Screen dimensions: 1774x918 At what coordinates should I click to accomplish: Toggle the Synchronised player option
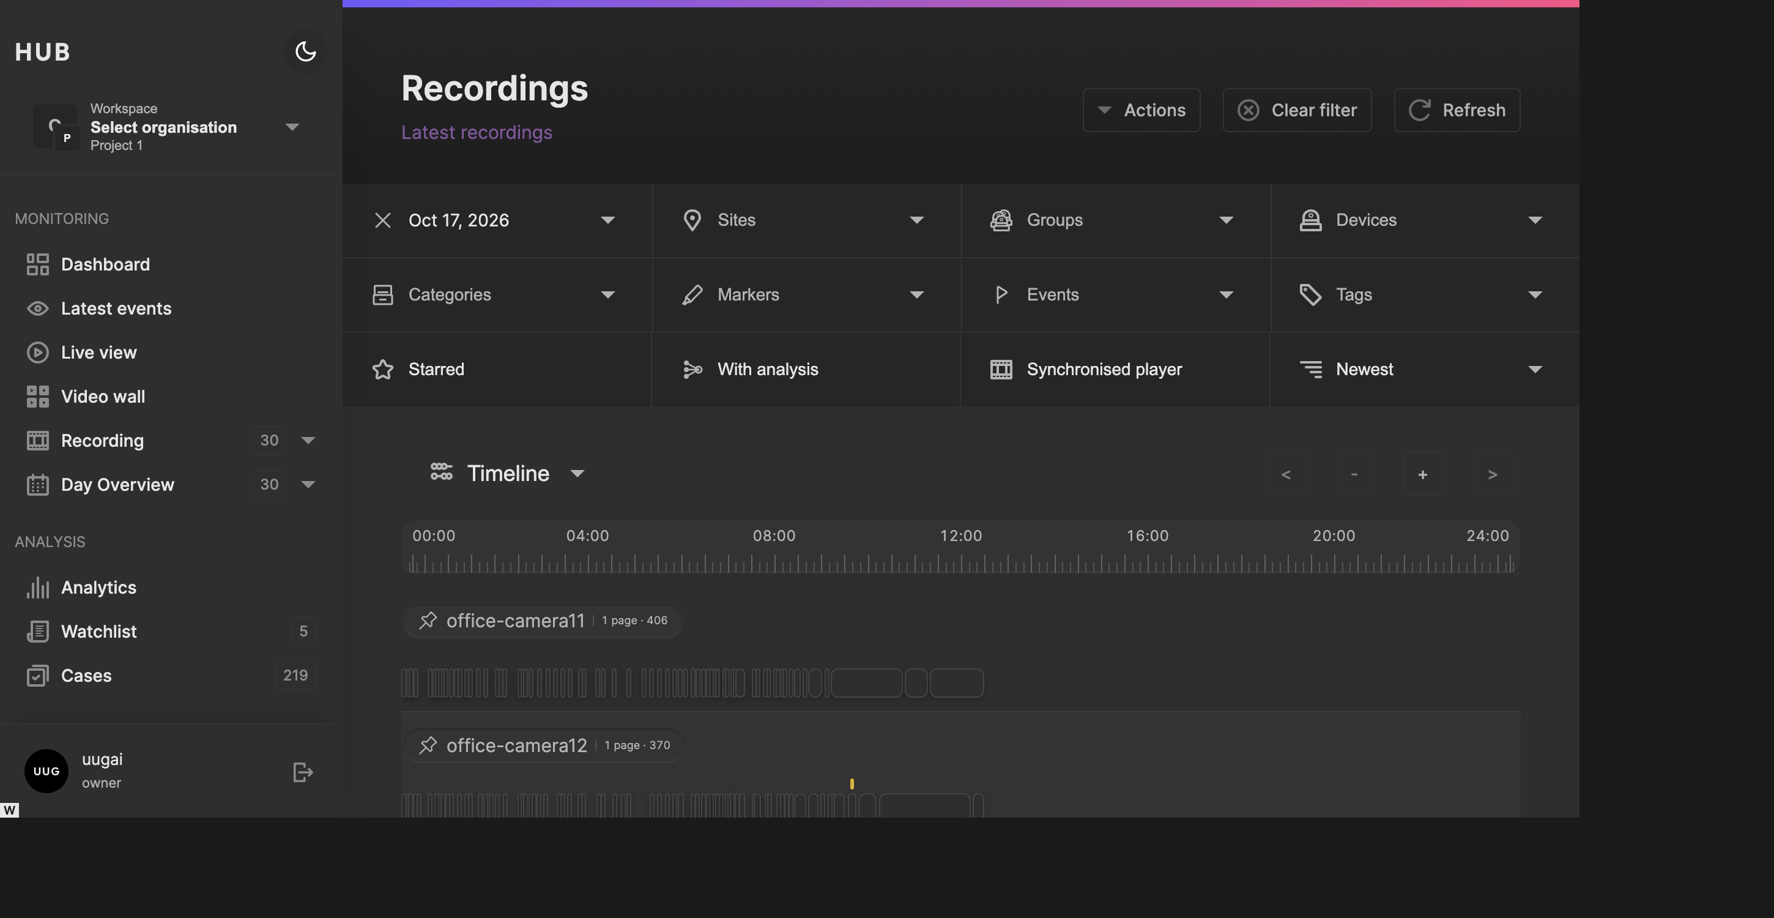point(1115,370)
